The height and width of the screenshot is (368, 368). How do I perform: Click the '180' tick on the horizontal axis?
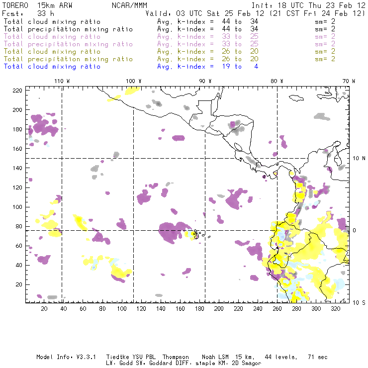[x=199, y=309]
